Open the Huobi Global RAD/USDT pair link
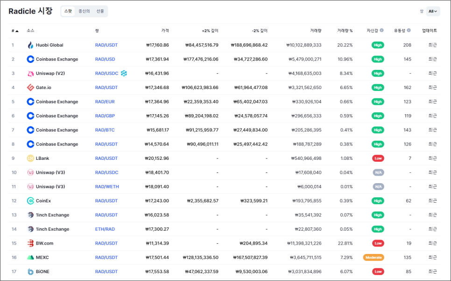The width and height of the screenshot is (451, 281). [x=106, y=45]
